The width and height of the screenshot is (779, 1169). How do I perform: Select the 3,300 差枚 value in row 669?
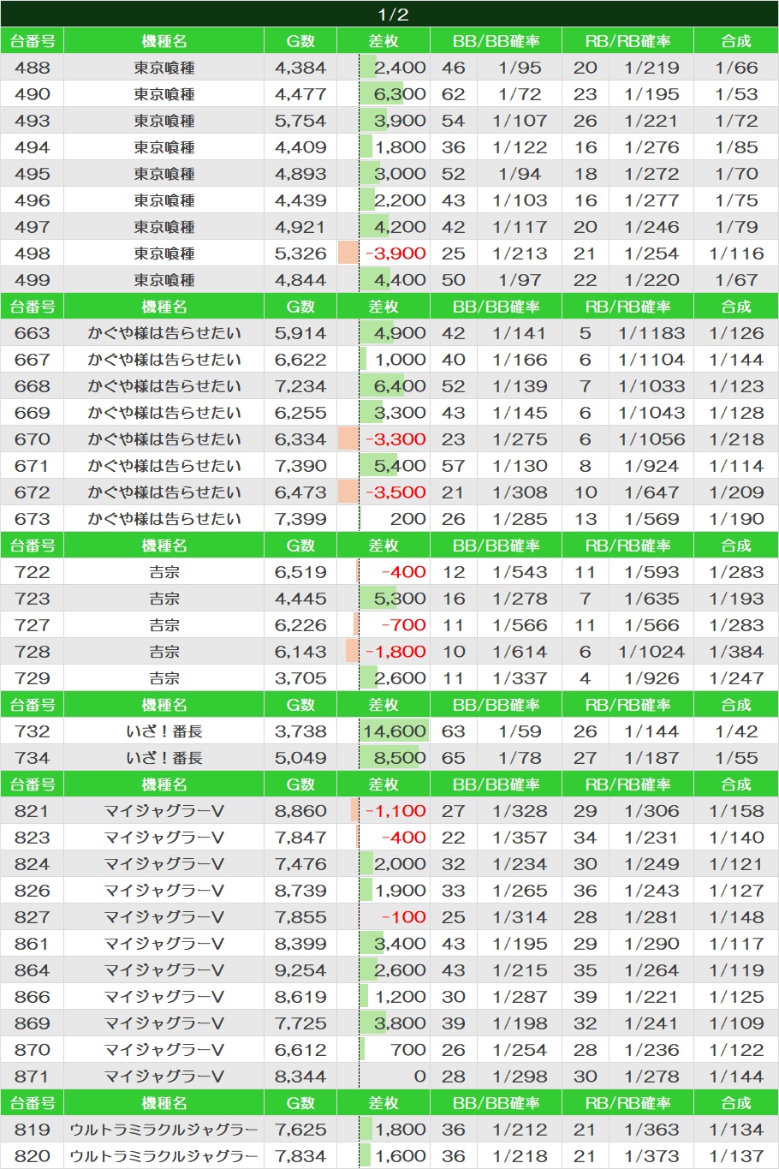(x=400, y=413)
